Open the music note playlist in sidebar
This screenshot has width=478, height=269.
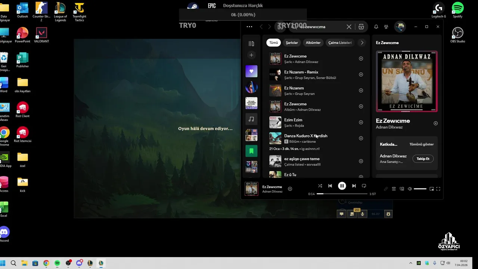point(251,119)
